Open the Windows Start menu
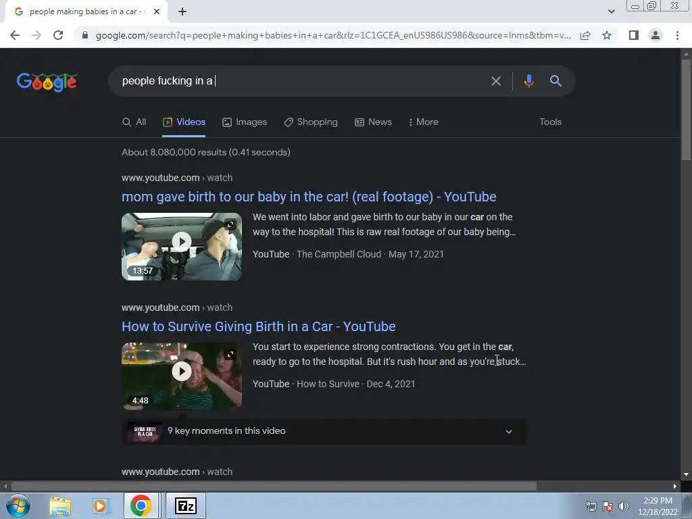The image size is (692, 519). pyautogui.click(x=18, y=505)
